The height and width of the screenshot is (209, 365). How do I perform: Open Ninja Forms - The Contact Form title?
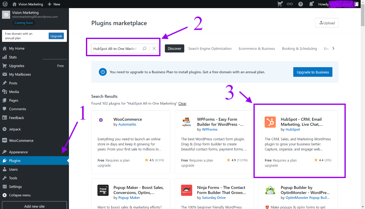pyautogui.click(x=222, y=190)
